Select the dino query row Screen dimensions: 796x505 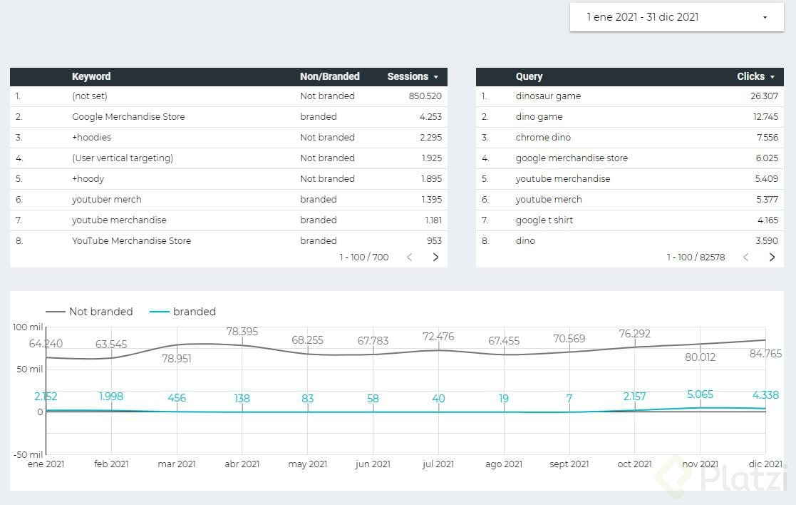click(x=629, y=241)
